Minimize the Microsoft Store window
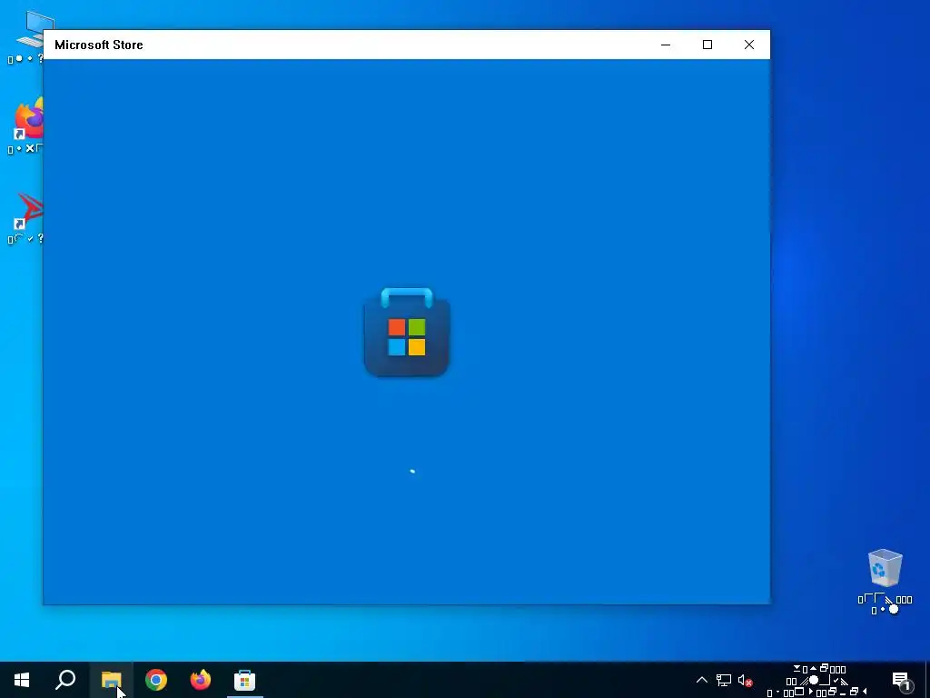 [666, 45]
